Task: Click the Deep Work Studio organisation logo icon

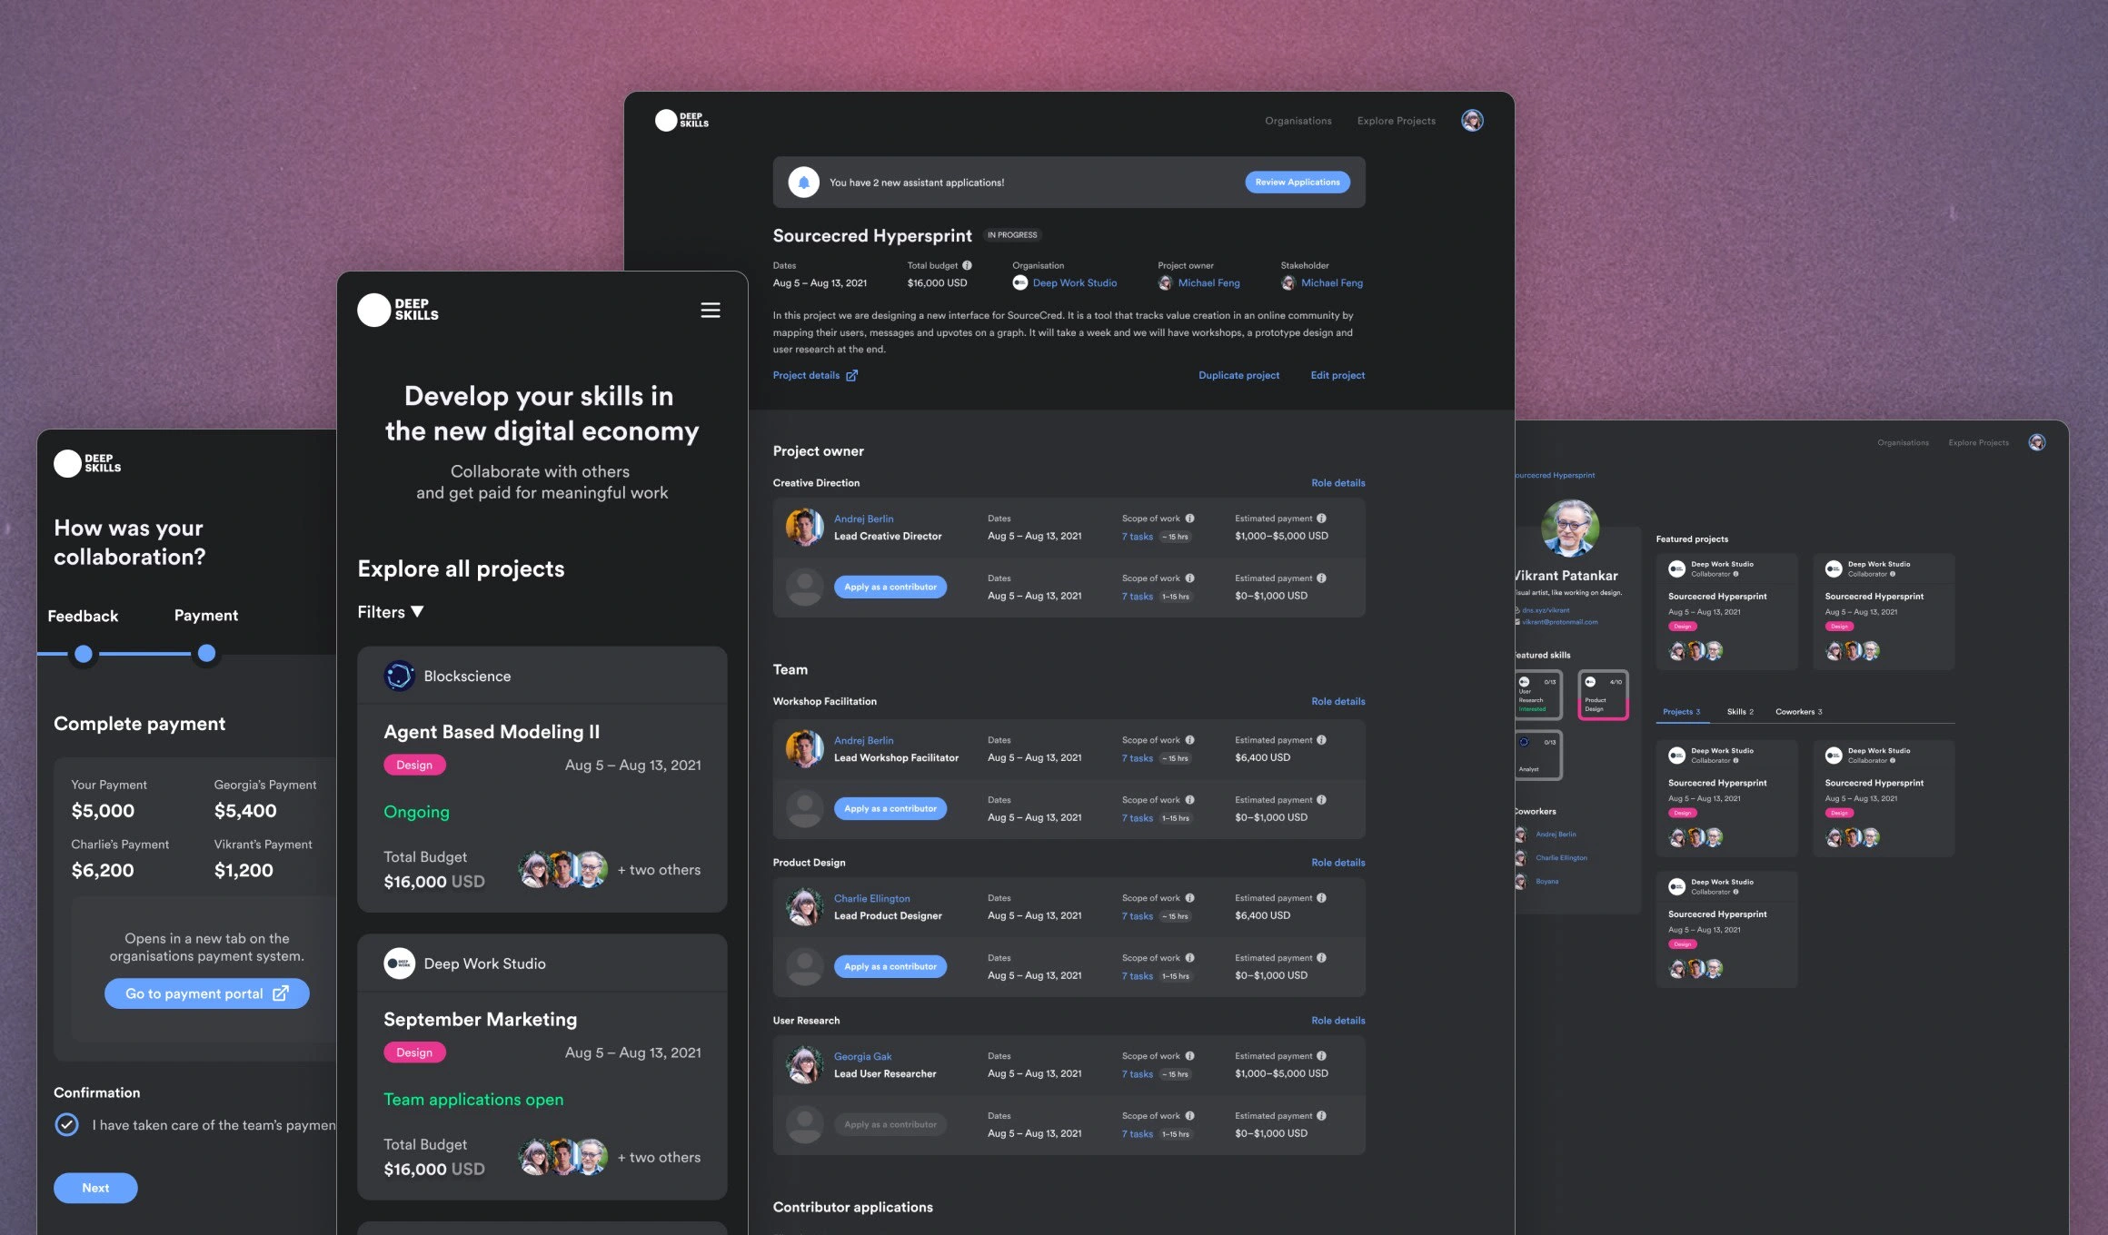Action: pyautogui.click(x=1019, y=282)
